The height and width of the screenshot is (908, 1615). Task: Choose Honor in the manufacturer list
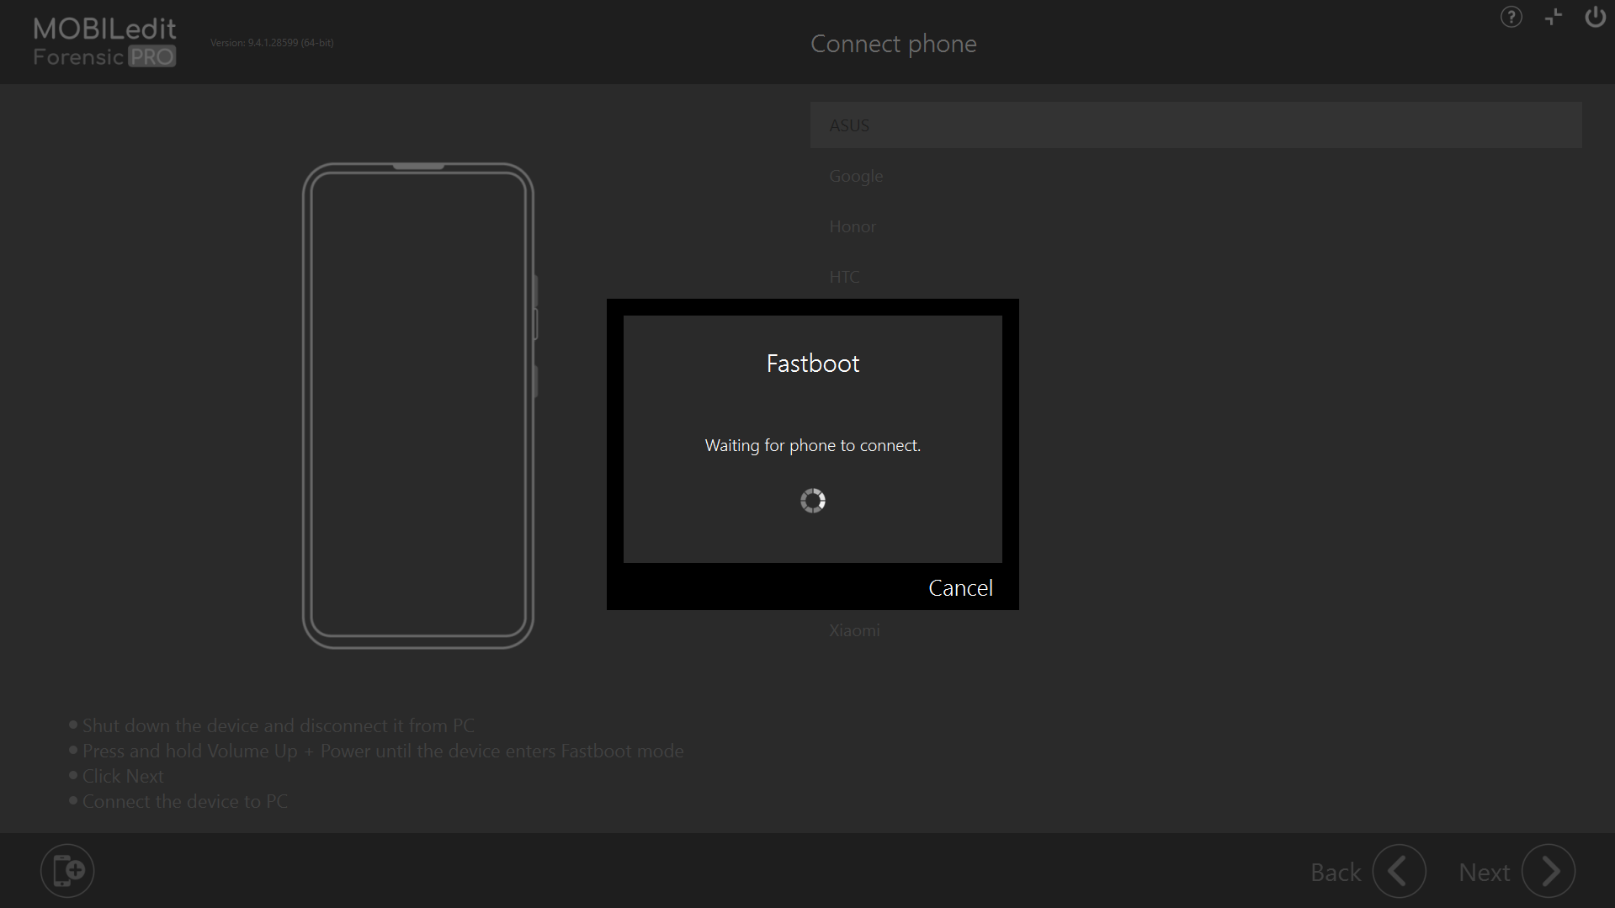point(853,226)
